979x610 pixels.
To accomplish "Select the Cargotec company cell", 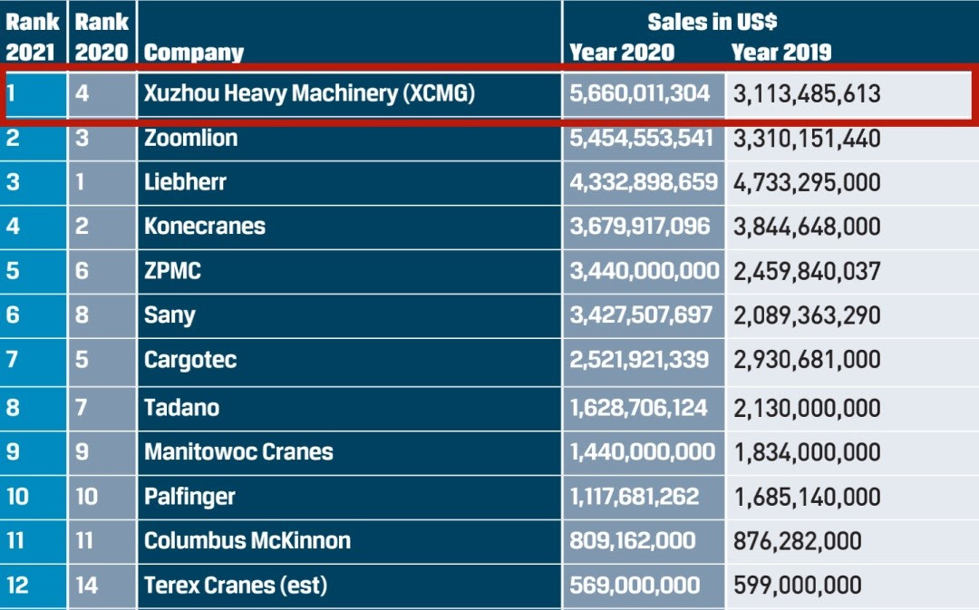I will coord(190,360).
